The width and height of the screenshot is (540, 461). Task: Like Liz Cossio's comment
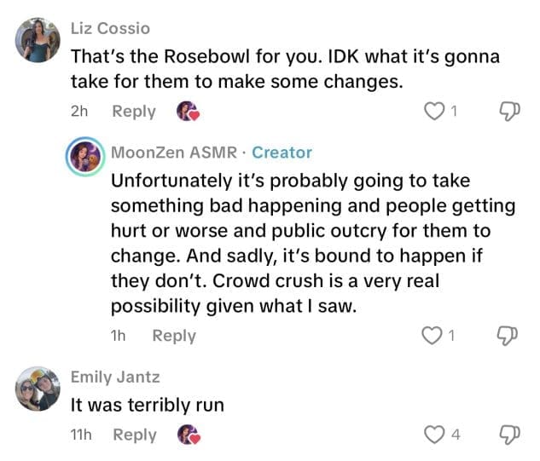pyautogui.click(x=435, y=111)
